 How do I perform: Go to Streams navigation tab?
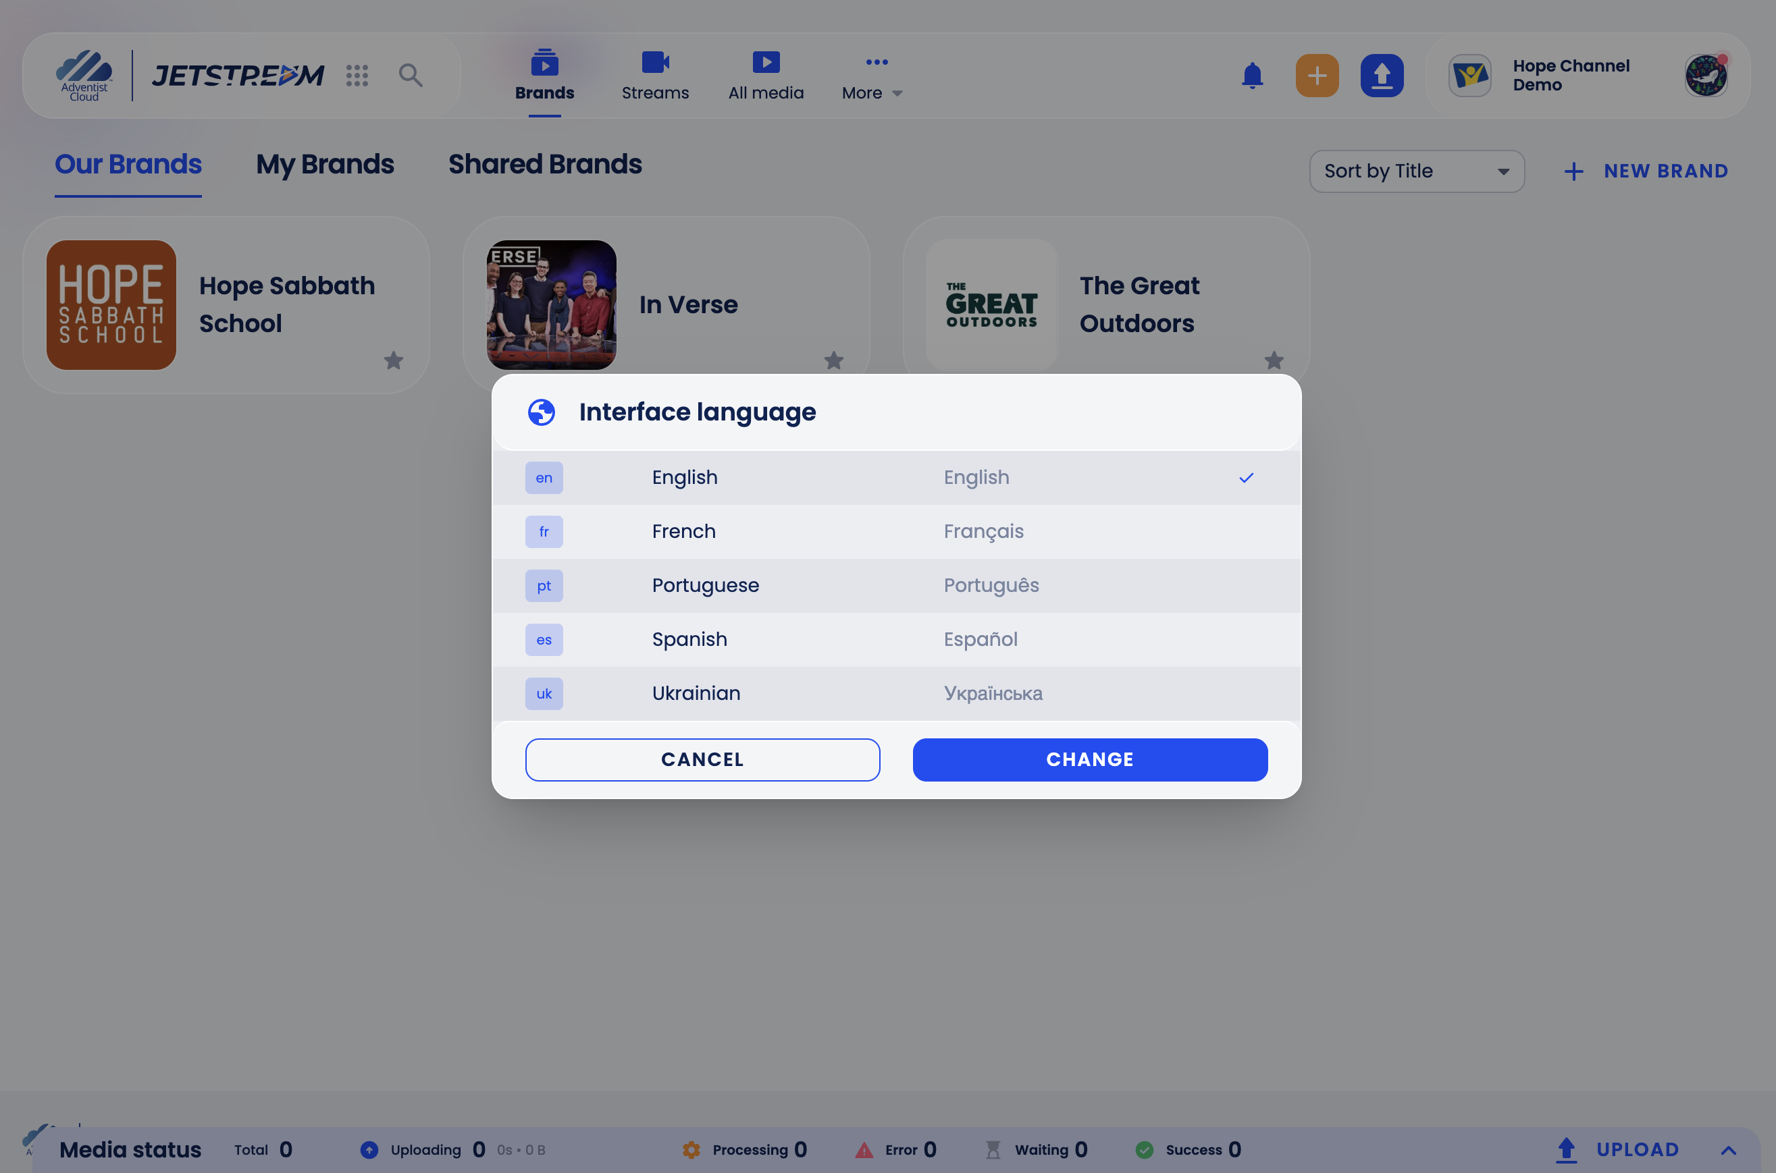click(655, 77)
